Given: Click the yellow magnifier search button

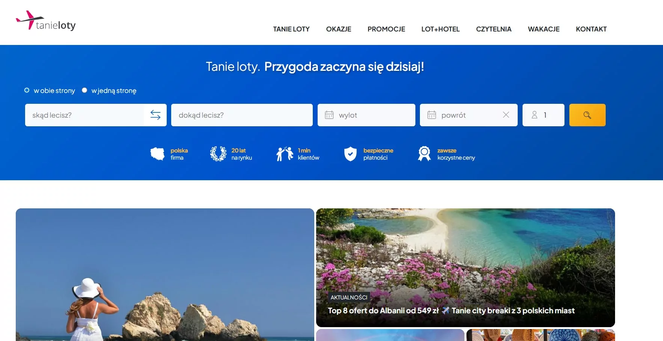Looking at the screenshot, I should click(x=587, y=115).
